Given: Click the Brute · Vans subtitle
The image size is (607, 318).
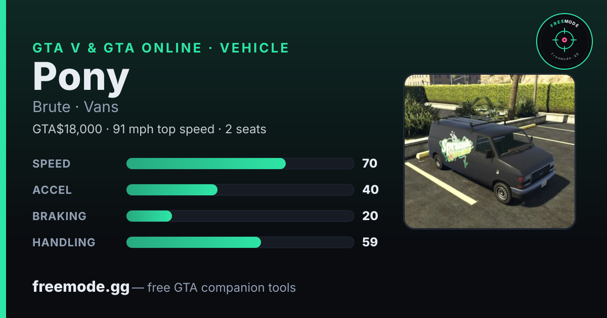Looking at the screenshot, I should click(75, 107).
